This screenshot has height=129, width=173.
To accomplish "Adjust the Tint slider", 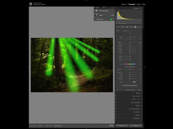I will pos(130,39).
